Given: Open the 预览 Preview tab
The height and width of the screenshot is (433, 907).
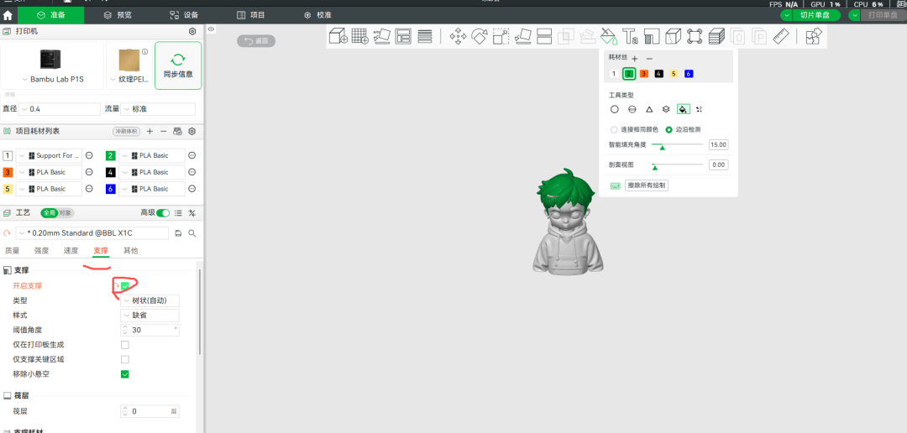Looking at the screenshot, I should (x=118, y=15).
